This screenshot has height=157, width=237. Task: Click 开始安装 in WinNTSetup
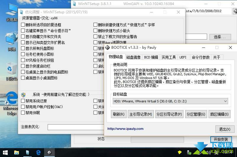(221, 139)
